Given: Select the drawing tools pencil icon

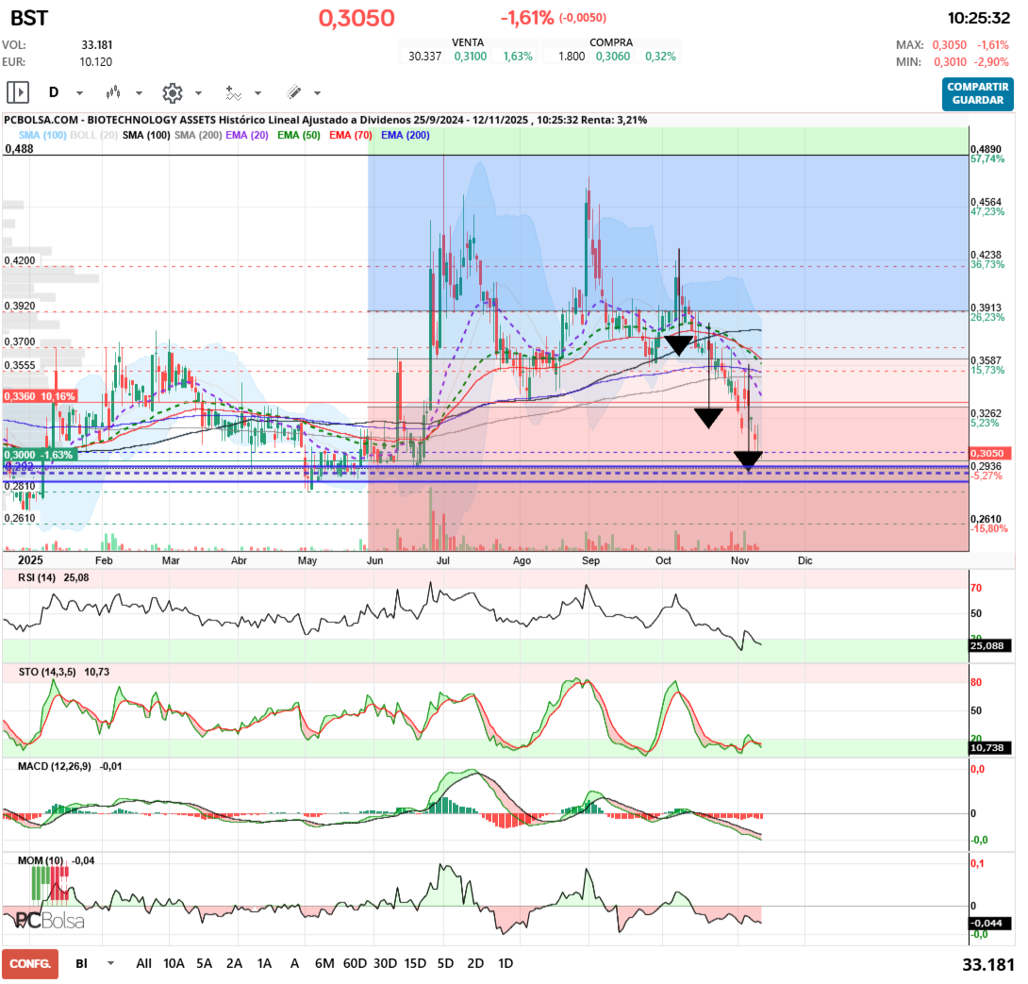Looking at the screenshot, I should pyautogui.click(x=292, y=92).
